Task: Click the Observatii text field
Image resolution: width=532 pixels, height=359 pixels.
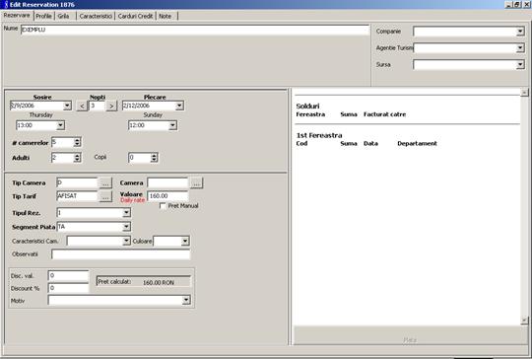Action: (121, 254)
